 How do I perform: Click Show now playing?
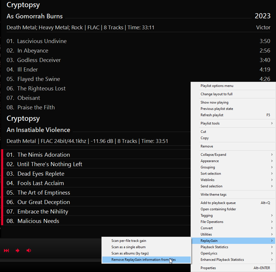(233, 102)
